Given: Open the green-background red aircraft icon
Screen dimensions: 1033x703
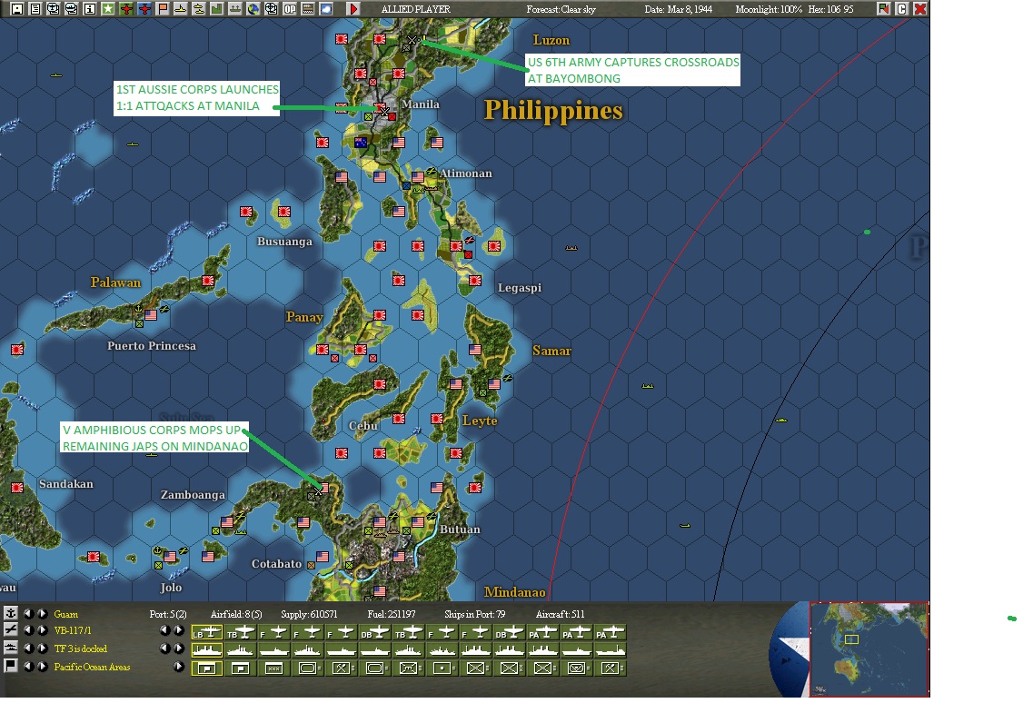Looking at the screenshot, I should [x=126, y=9].
